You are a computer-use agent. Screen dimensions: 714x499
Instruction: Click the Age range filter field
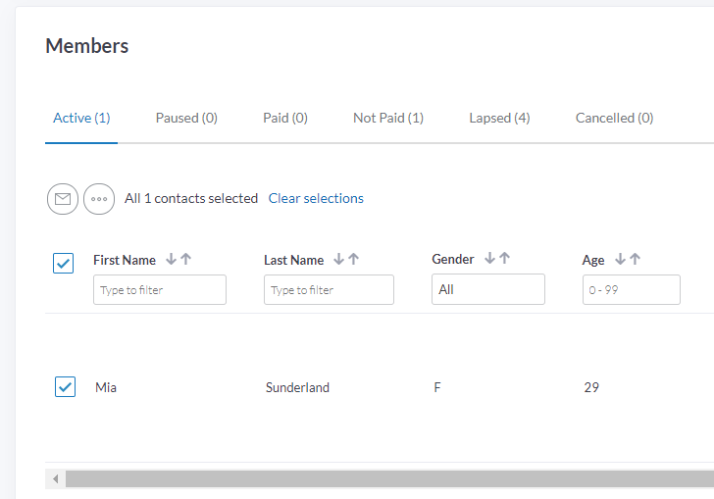pos(632,289)
